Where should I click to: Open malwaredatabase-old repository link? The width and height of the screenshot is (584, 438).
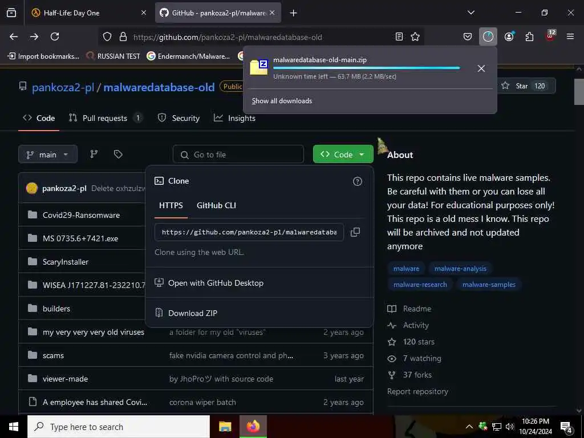(159, 87)
